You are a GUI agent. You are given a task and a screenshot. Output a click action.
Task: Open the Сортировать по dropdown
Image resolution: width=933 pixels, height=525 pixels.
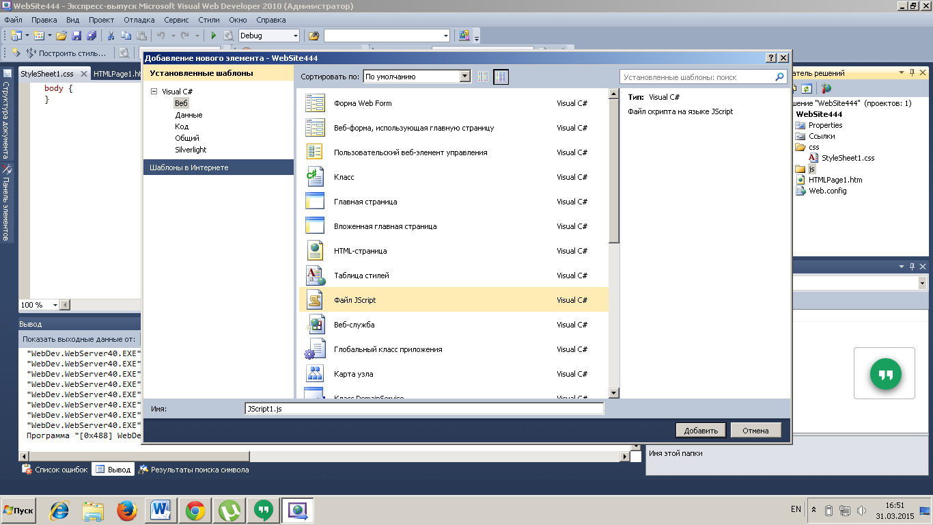pos(465,77)
